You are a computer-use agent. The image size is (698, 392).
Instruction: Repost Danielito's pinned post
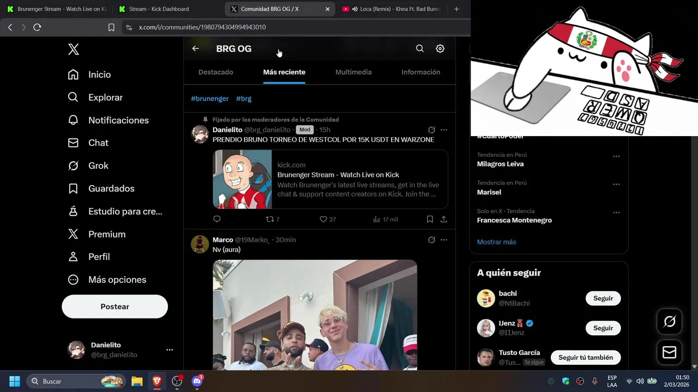[x=272, y=219]
